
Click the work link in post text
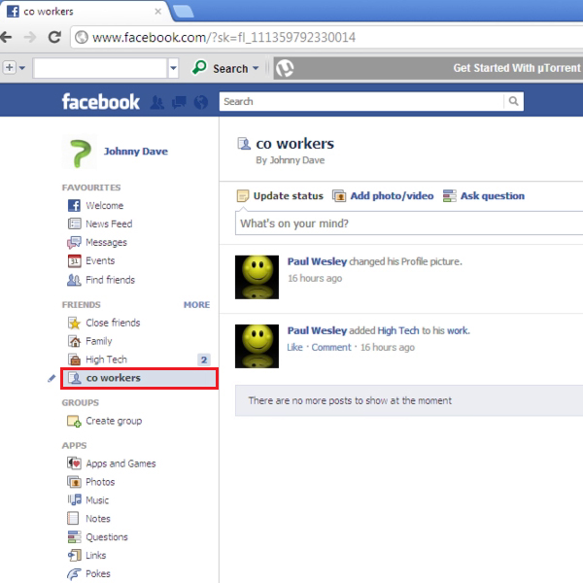(457, 330)
